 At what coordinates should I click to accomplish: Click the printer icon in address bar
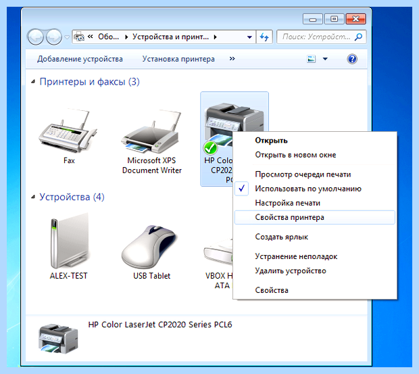79,37
